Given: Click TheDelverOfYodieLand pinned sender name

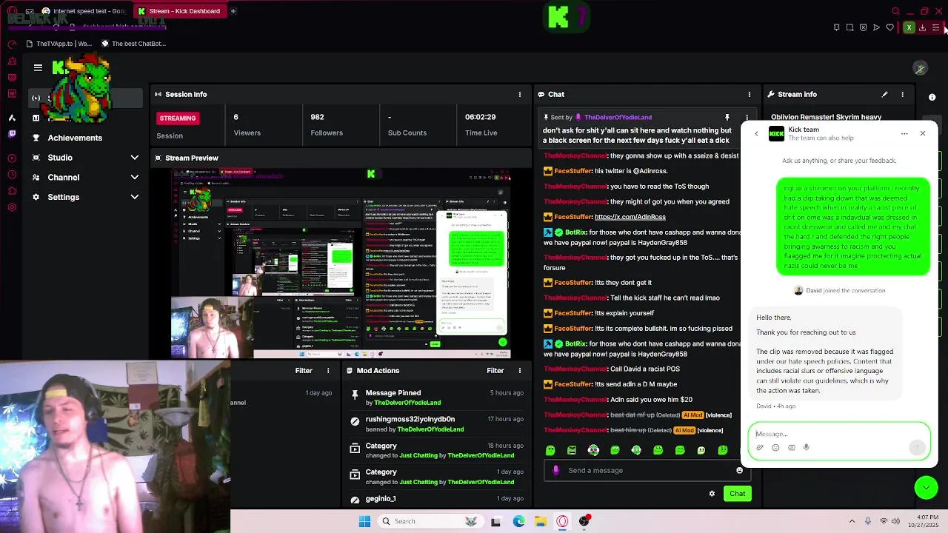Looking at the screenshot, I should 618,117.
